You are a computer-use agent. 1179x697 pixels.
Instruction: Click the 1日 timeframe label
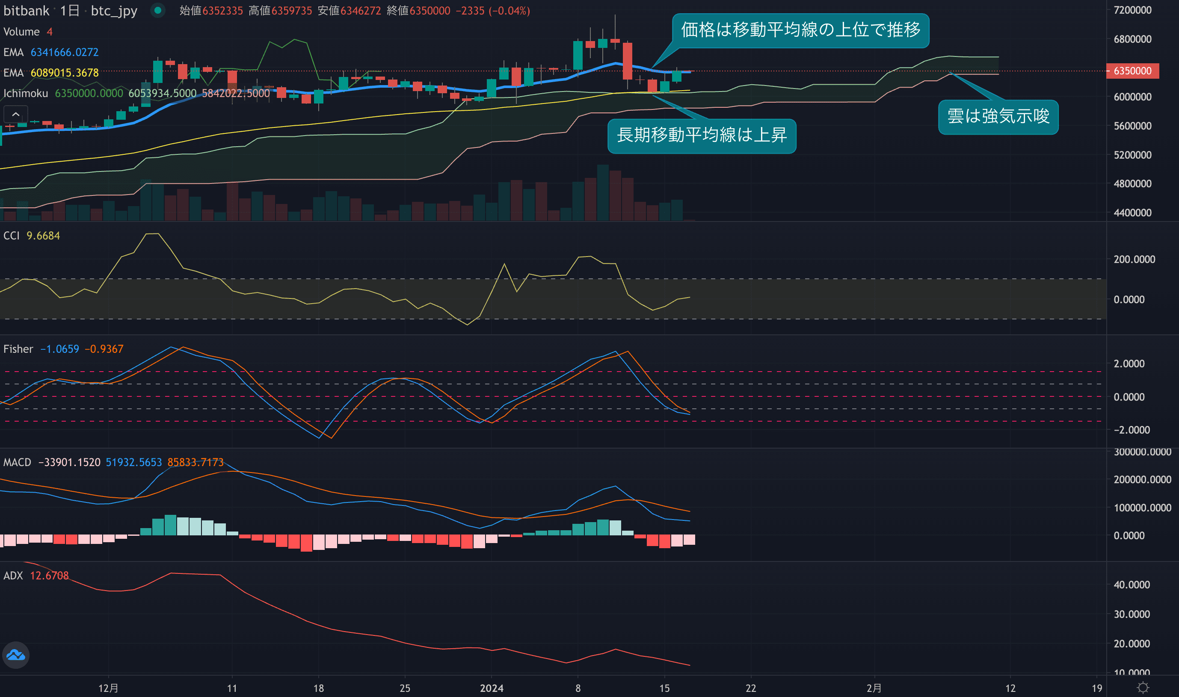click(70, 10)
